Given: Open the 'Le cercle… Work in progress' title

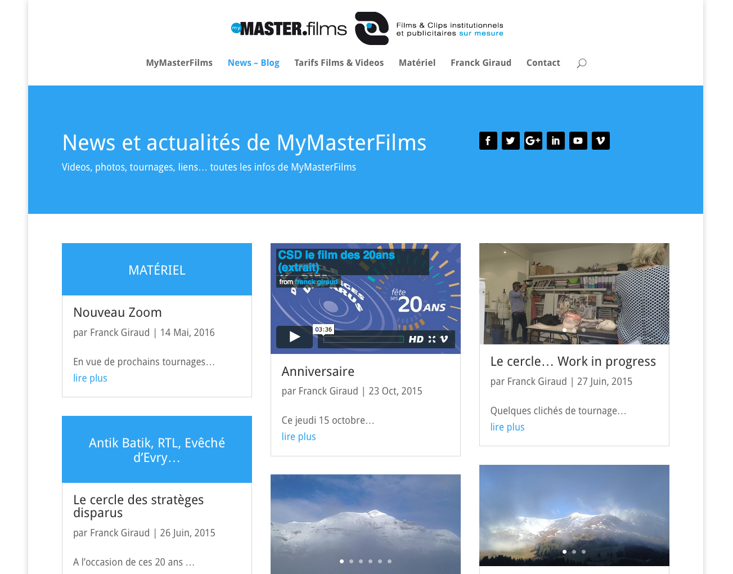Looking at the screenshot, I should (573, 361).
